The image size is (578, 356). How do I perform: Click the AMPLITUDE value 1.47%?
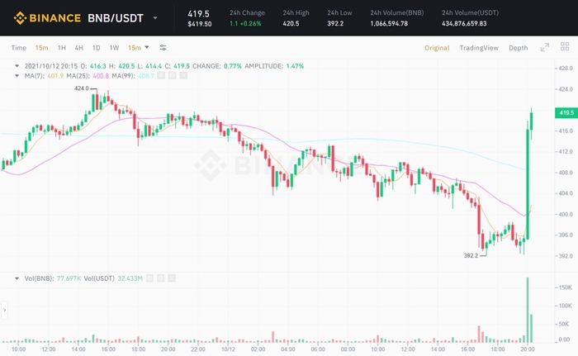click(x=295, y=66)
